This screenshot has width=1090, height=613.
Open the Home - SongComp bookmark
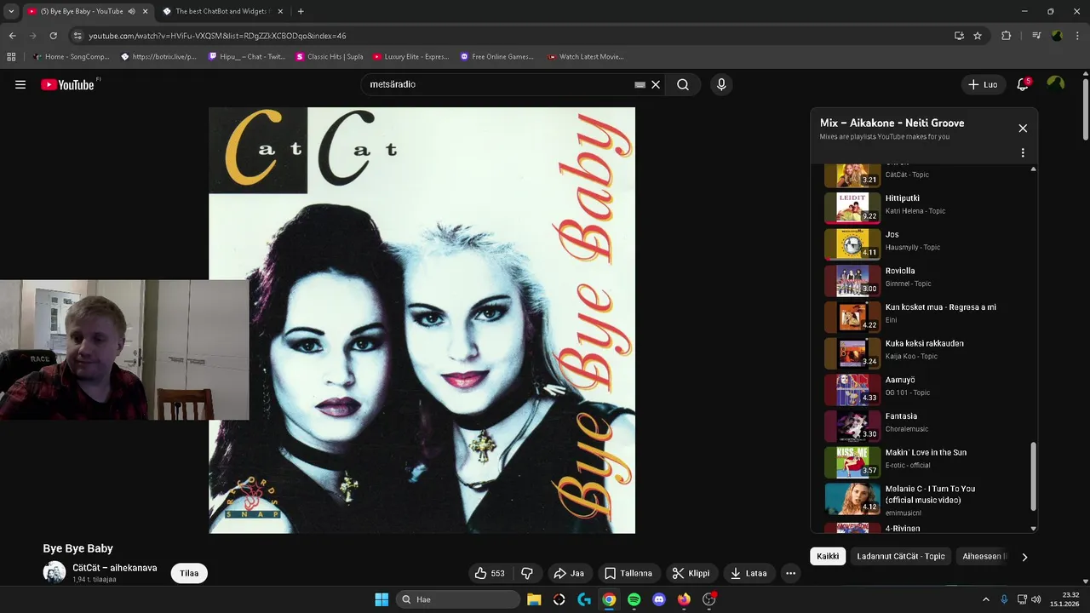[71, 57]
